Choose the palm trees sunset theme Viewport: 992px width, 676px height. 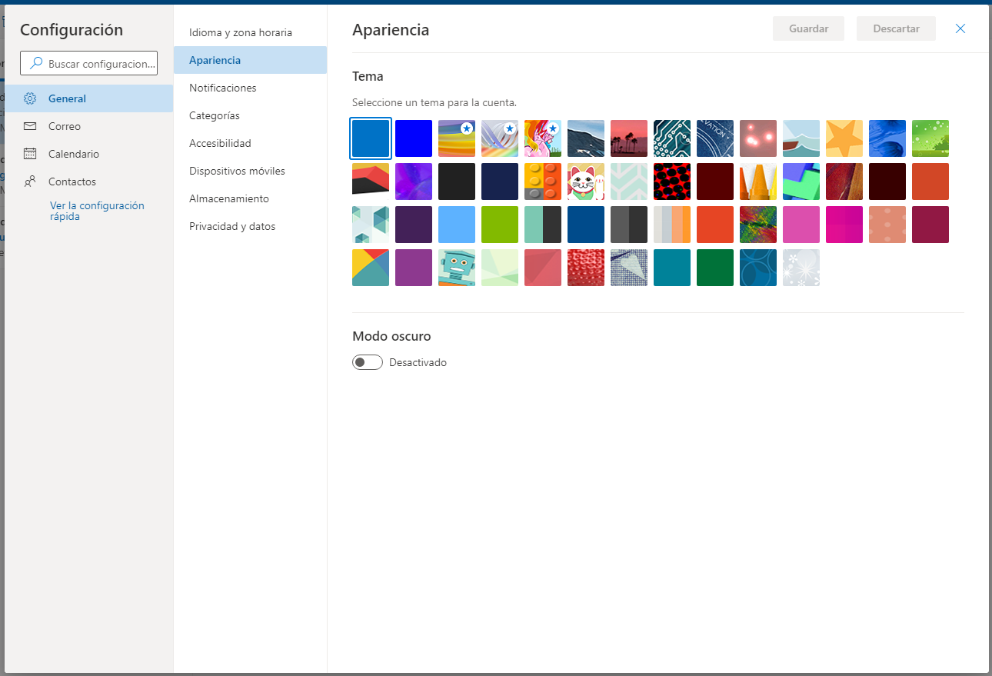pos(629,138)
